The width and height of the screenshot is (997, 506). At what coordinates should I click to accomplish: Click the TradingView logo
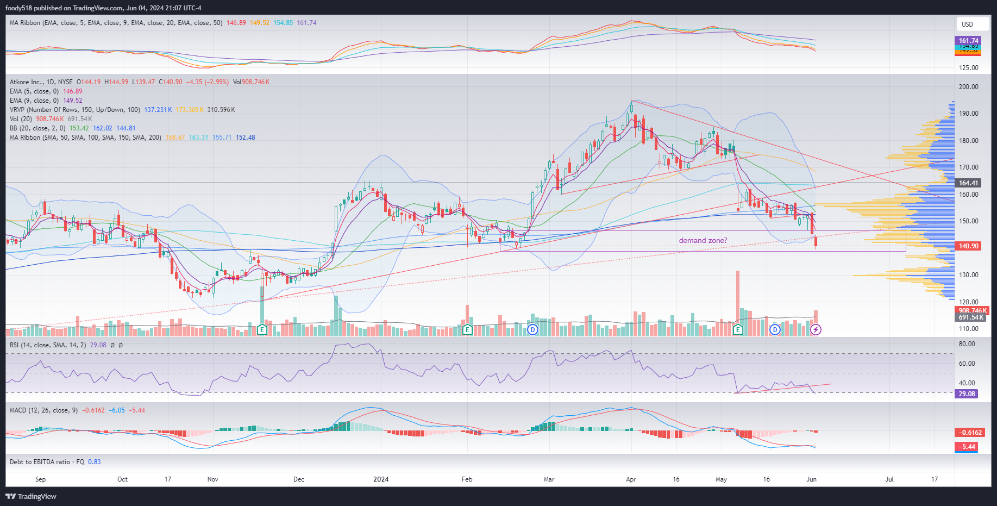tap(31, 496)
